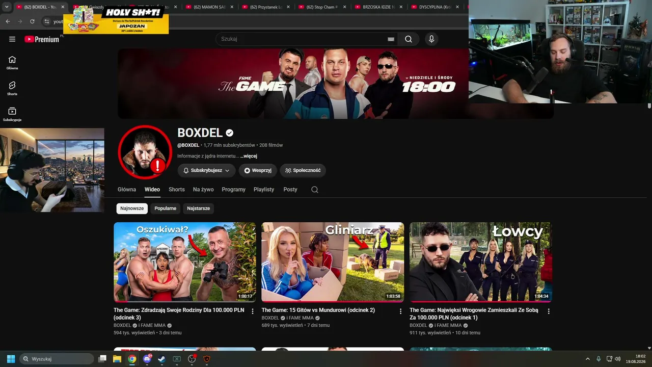Close the BOXDEL browser tab
The image size is (652, 367).
[x=63, y=7]
